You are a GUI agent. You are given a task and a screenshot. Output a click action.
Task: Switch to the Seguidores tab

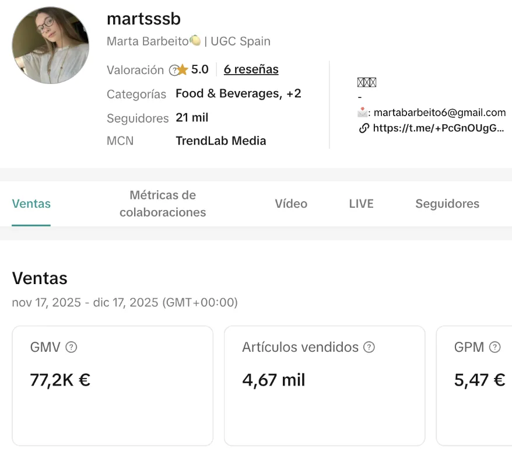tap(447, 204)
